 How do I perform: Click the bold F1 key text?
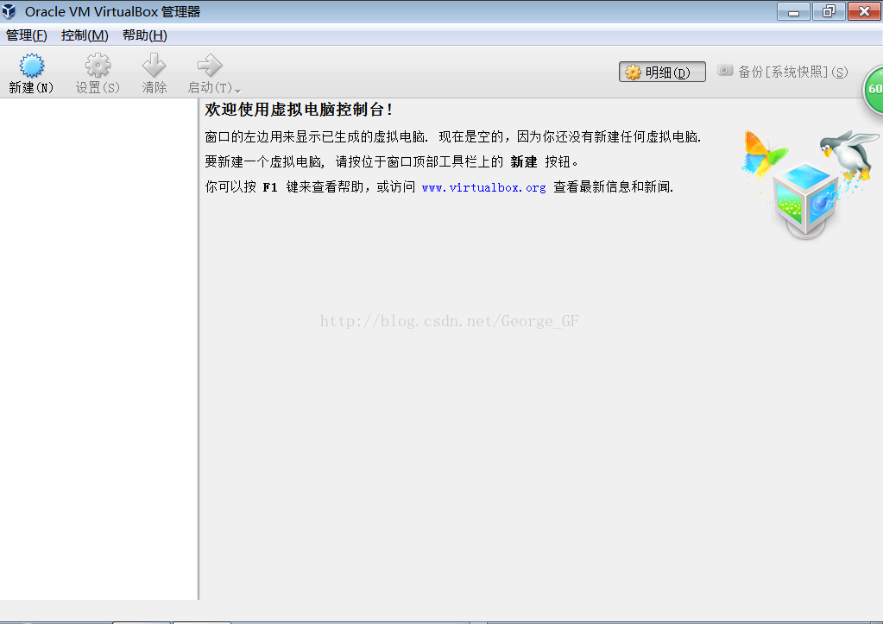tap(270, 187)
